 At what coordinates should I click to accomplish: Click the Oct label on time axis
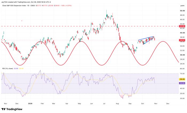[x=142, y=103]
